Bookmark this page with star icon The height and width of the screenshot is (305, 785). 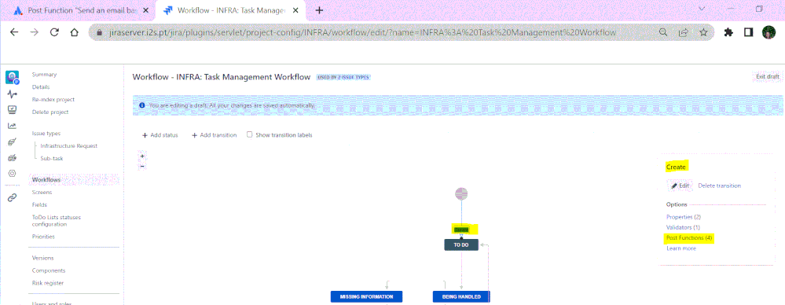[703, 32]
